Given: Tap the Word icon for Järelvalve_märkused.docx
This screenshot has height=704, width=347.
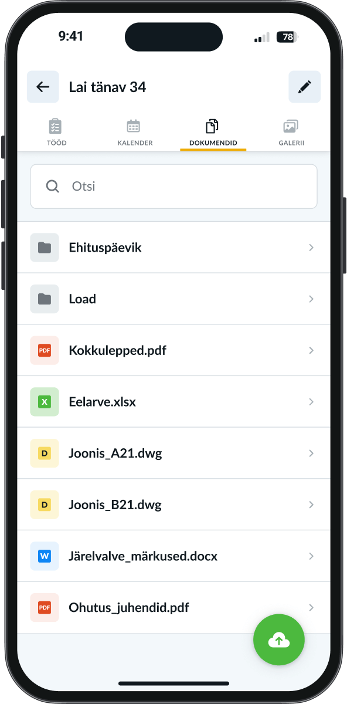Looking at the screenshot, I should pyautogui.click(x=45, y=556).
